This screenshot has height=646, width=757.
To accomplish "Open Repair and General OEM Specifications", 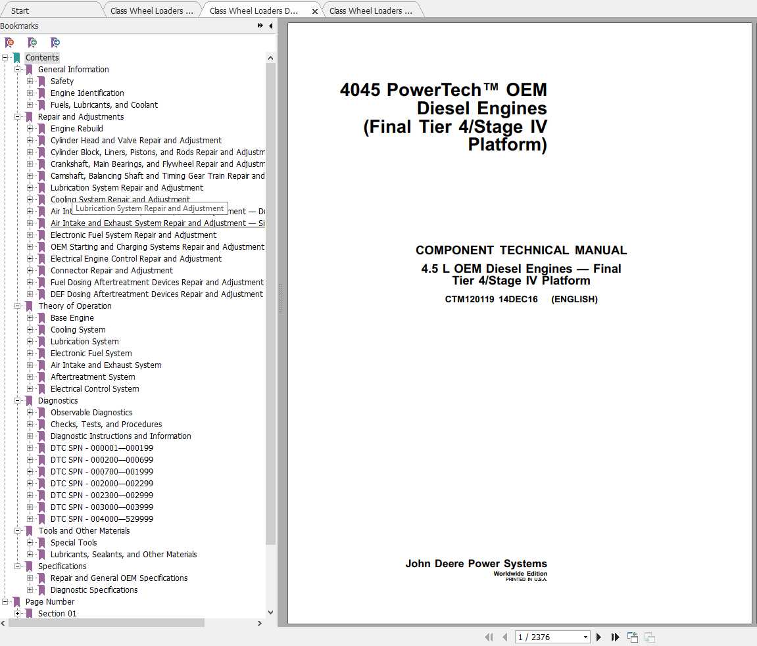I will pos(119,578).
